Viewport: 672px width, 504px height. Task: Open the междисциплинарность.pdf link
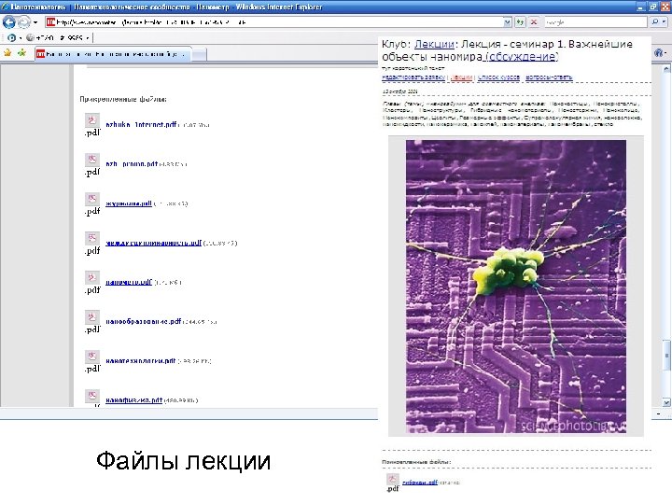153,243
